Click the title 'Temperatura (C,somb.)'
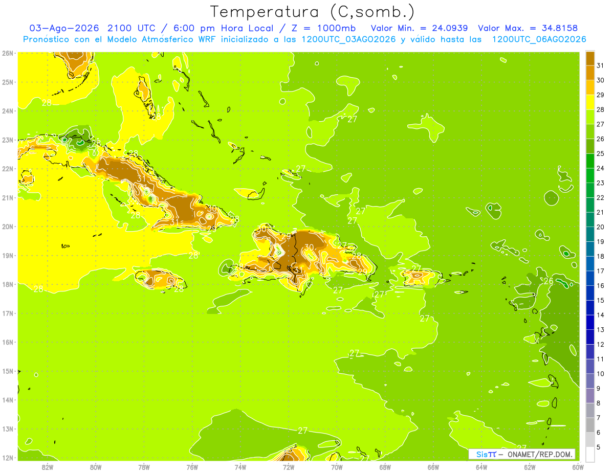The image size is (614, 474). coord(313,12)
